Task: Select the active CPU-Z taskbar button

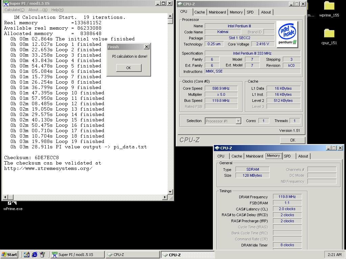Action: point(188,255)
